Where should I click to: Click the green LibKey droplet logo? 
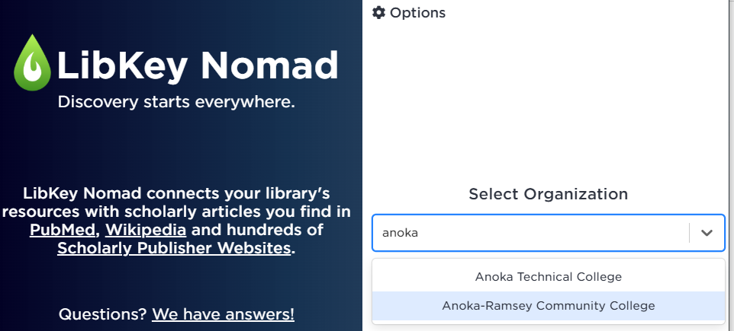click(x=32, y=62)
